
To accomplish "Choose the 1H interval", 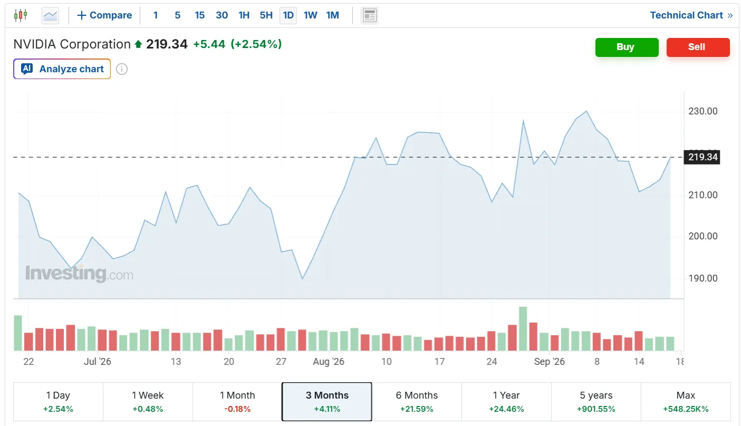I will point(244,15).
